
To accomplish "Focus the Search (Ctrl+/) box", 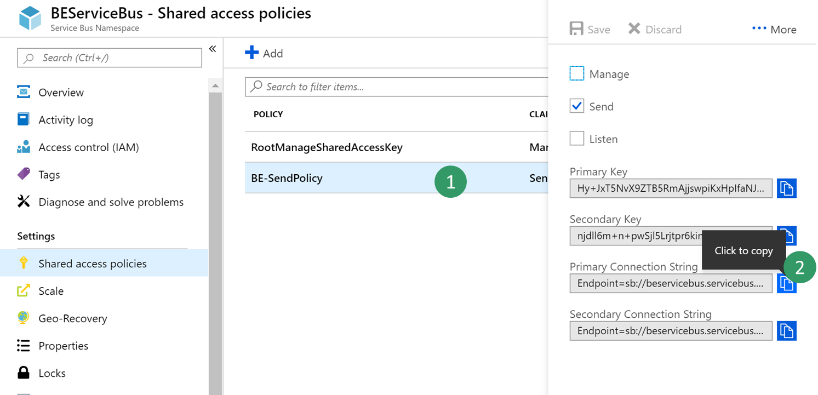I will coord(110,58).
